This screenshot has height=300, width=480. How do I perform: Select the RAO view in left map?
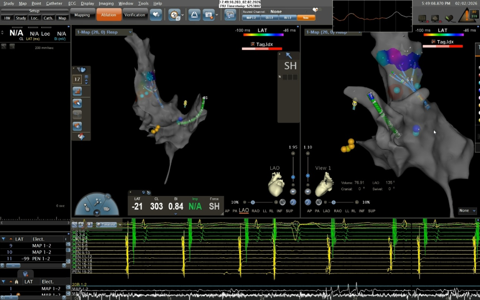[x=256, y=211]
